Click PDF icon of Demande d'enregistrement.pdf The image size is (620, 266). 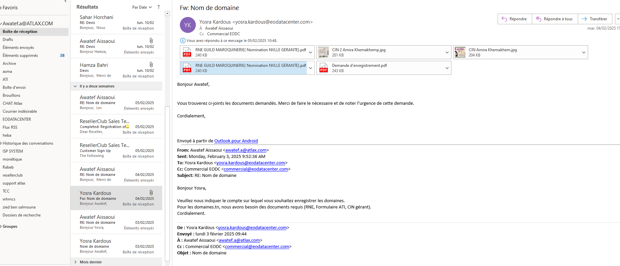click(x=323, y=68)
